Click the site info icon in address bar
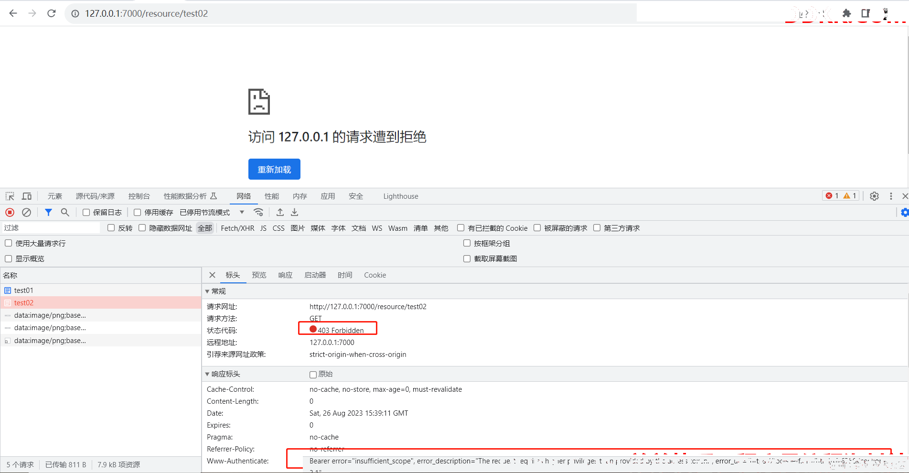The width and height of the screenshot is (909, 473). [x=75, y=14]
